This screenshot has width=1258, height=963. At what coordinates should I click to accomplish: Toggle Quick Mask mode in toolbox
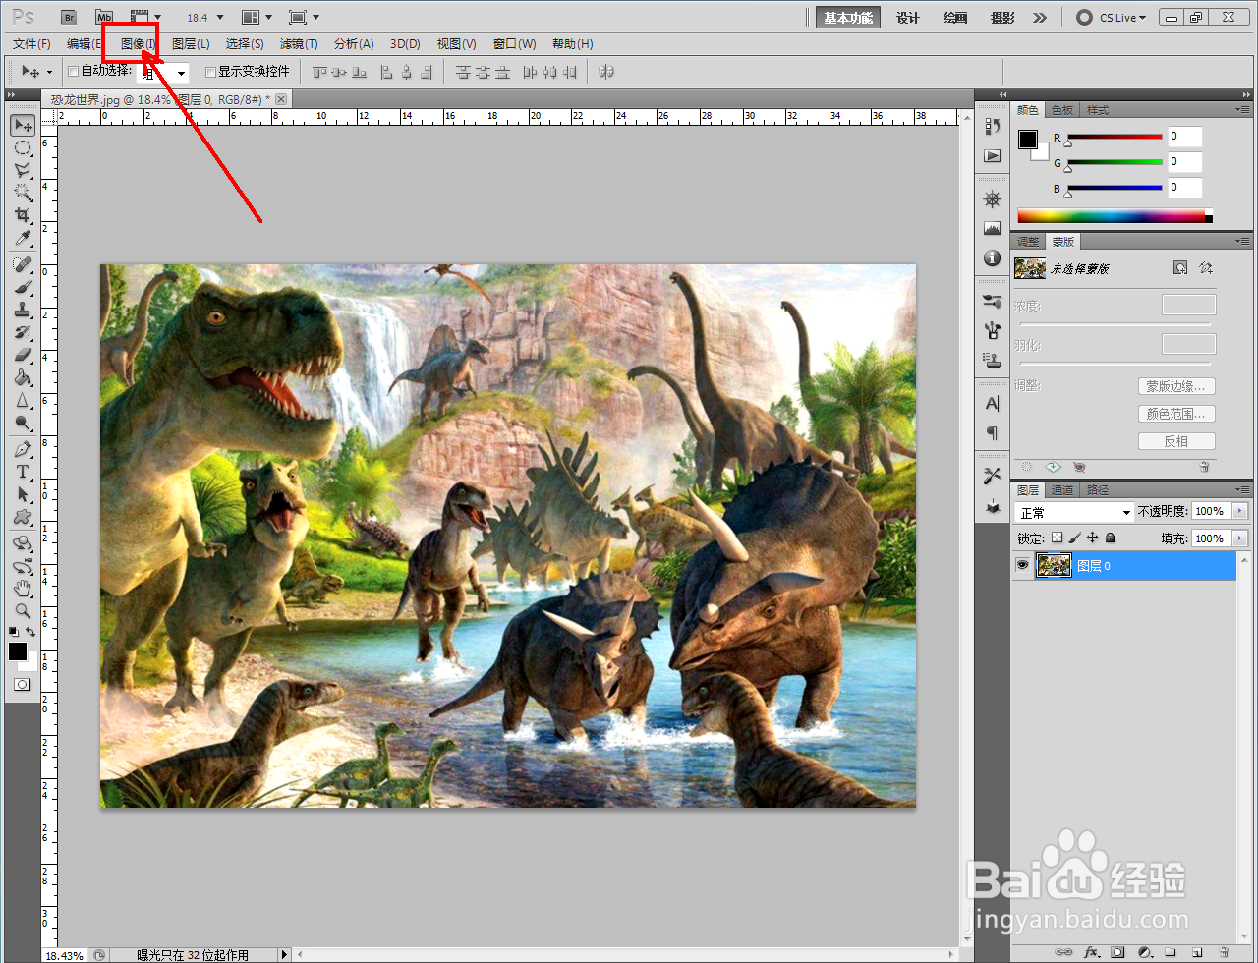22,684
